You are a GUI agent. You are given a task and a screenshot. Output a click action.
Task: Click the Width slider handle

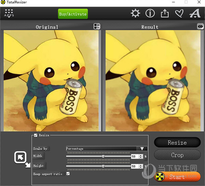(103, 156)
